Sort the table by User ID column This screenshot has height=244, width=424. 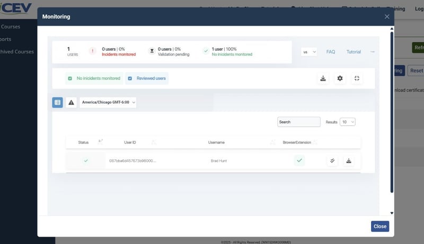click(130, 142)
